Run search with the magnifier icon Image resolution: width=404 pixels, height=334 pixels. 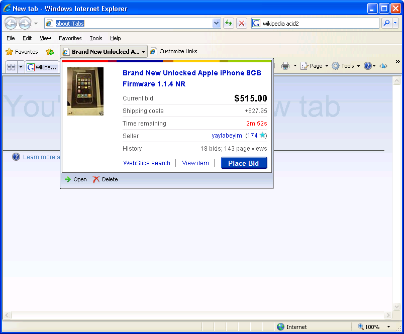click(x=386, y=24)
